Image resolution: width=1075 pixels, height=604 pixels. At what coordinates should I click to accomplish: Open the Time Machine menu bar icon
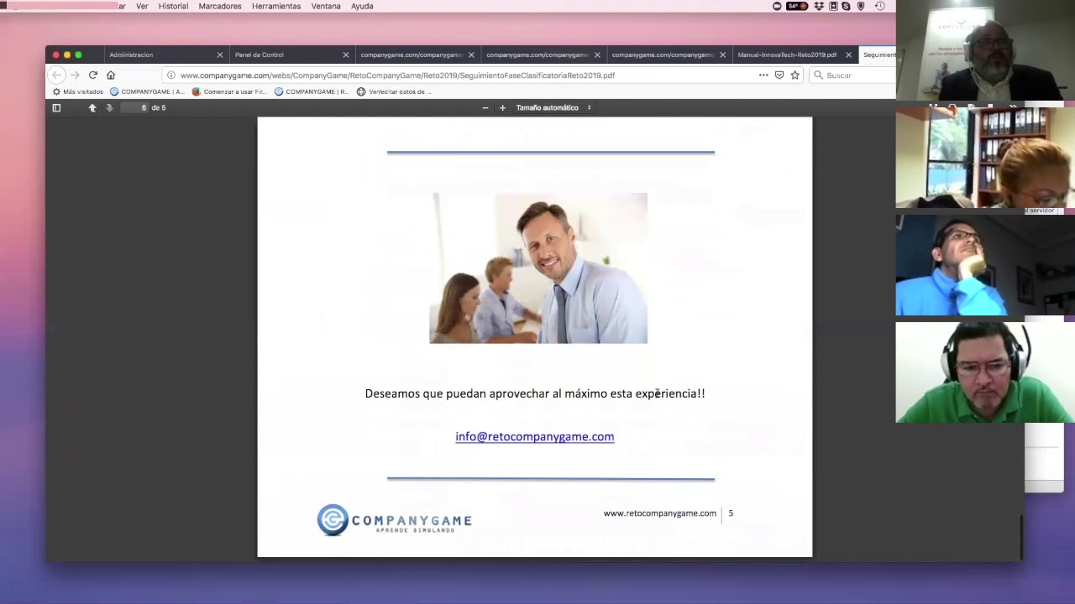(879, 6)
